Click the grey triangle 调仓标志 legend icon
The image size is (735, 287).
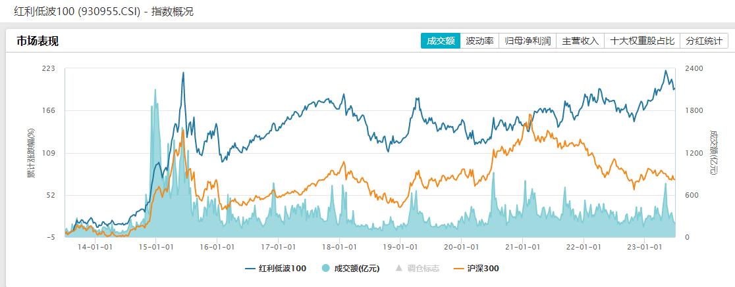(x=397, y=269)
